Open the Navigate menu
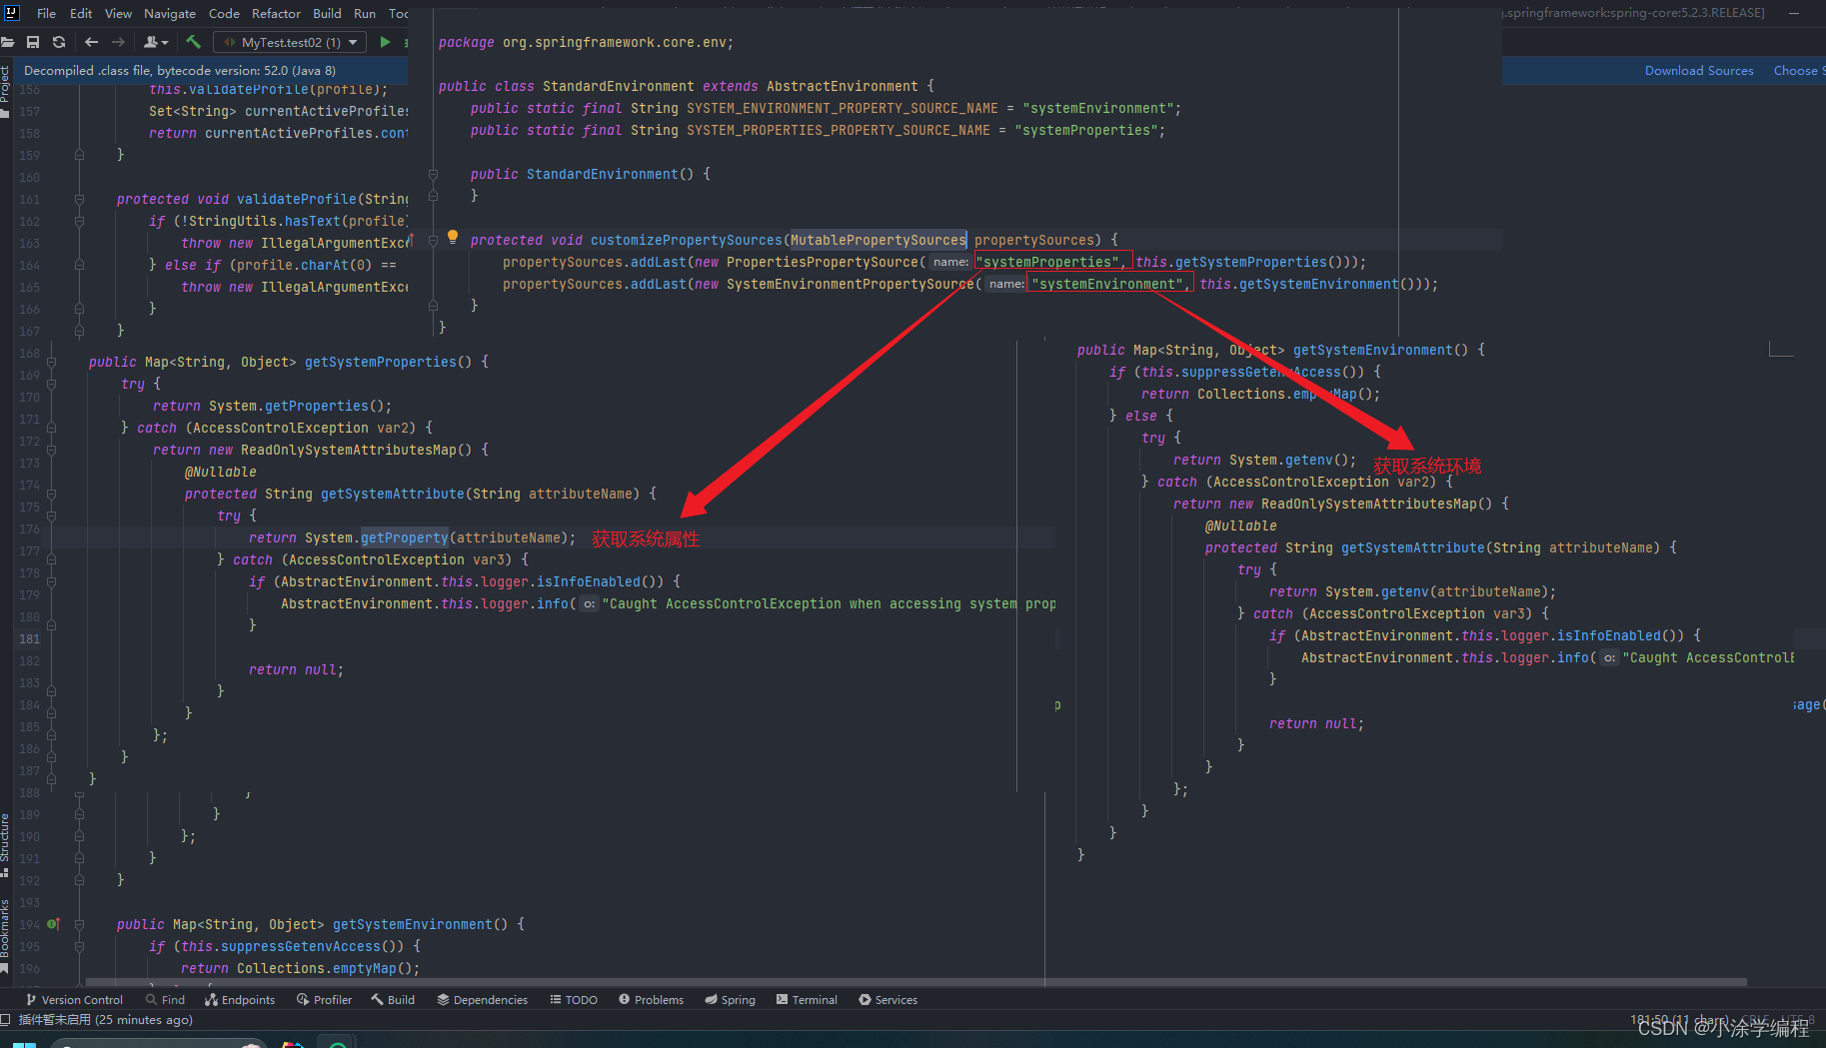 tap(170, 13)
